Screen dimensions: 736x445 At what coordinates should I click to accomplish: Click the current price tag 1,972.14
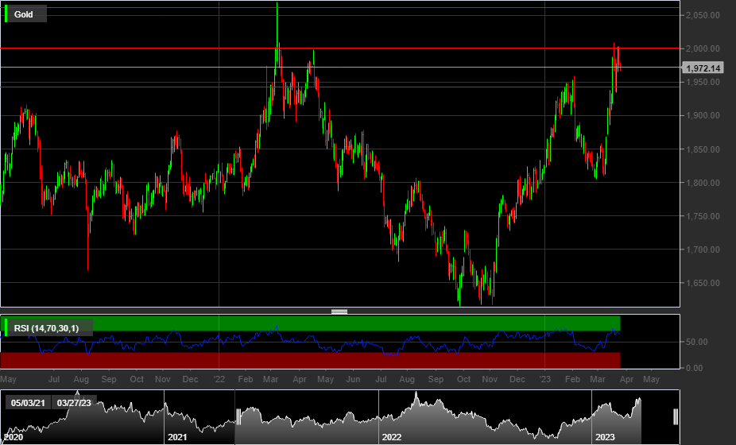tap(703, 68)
